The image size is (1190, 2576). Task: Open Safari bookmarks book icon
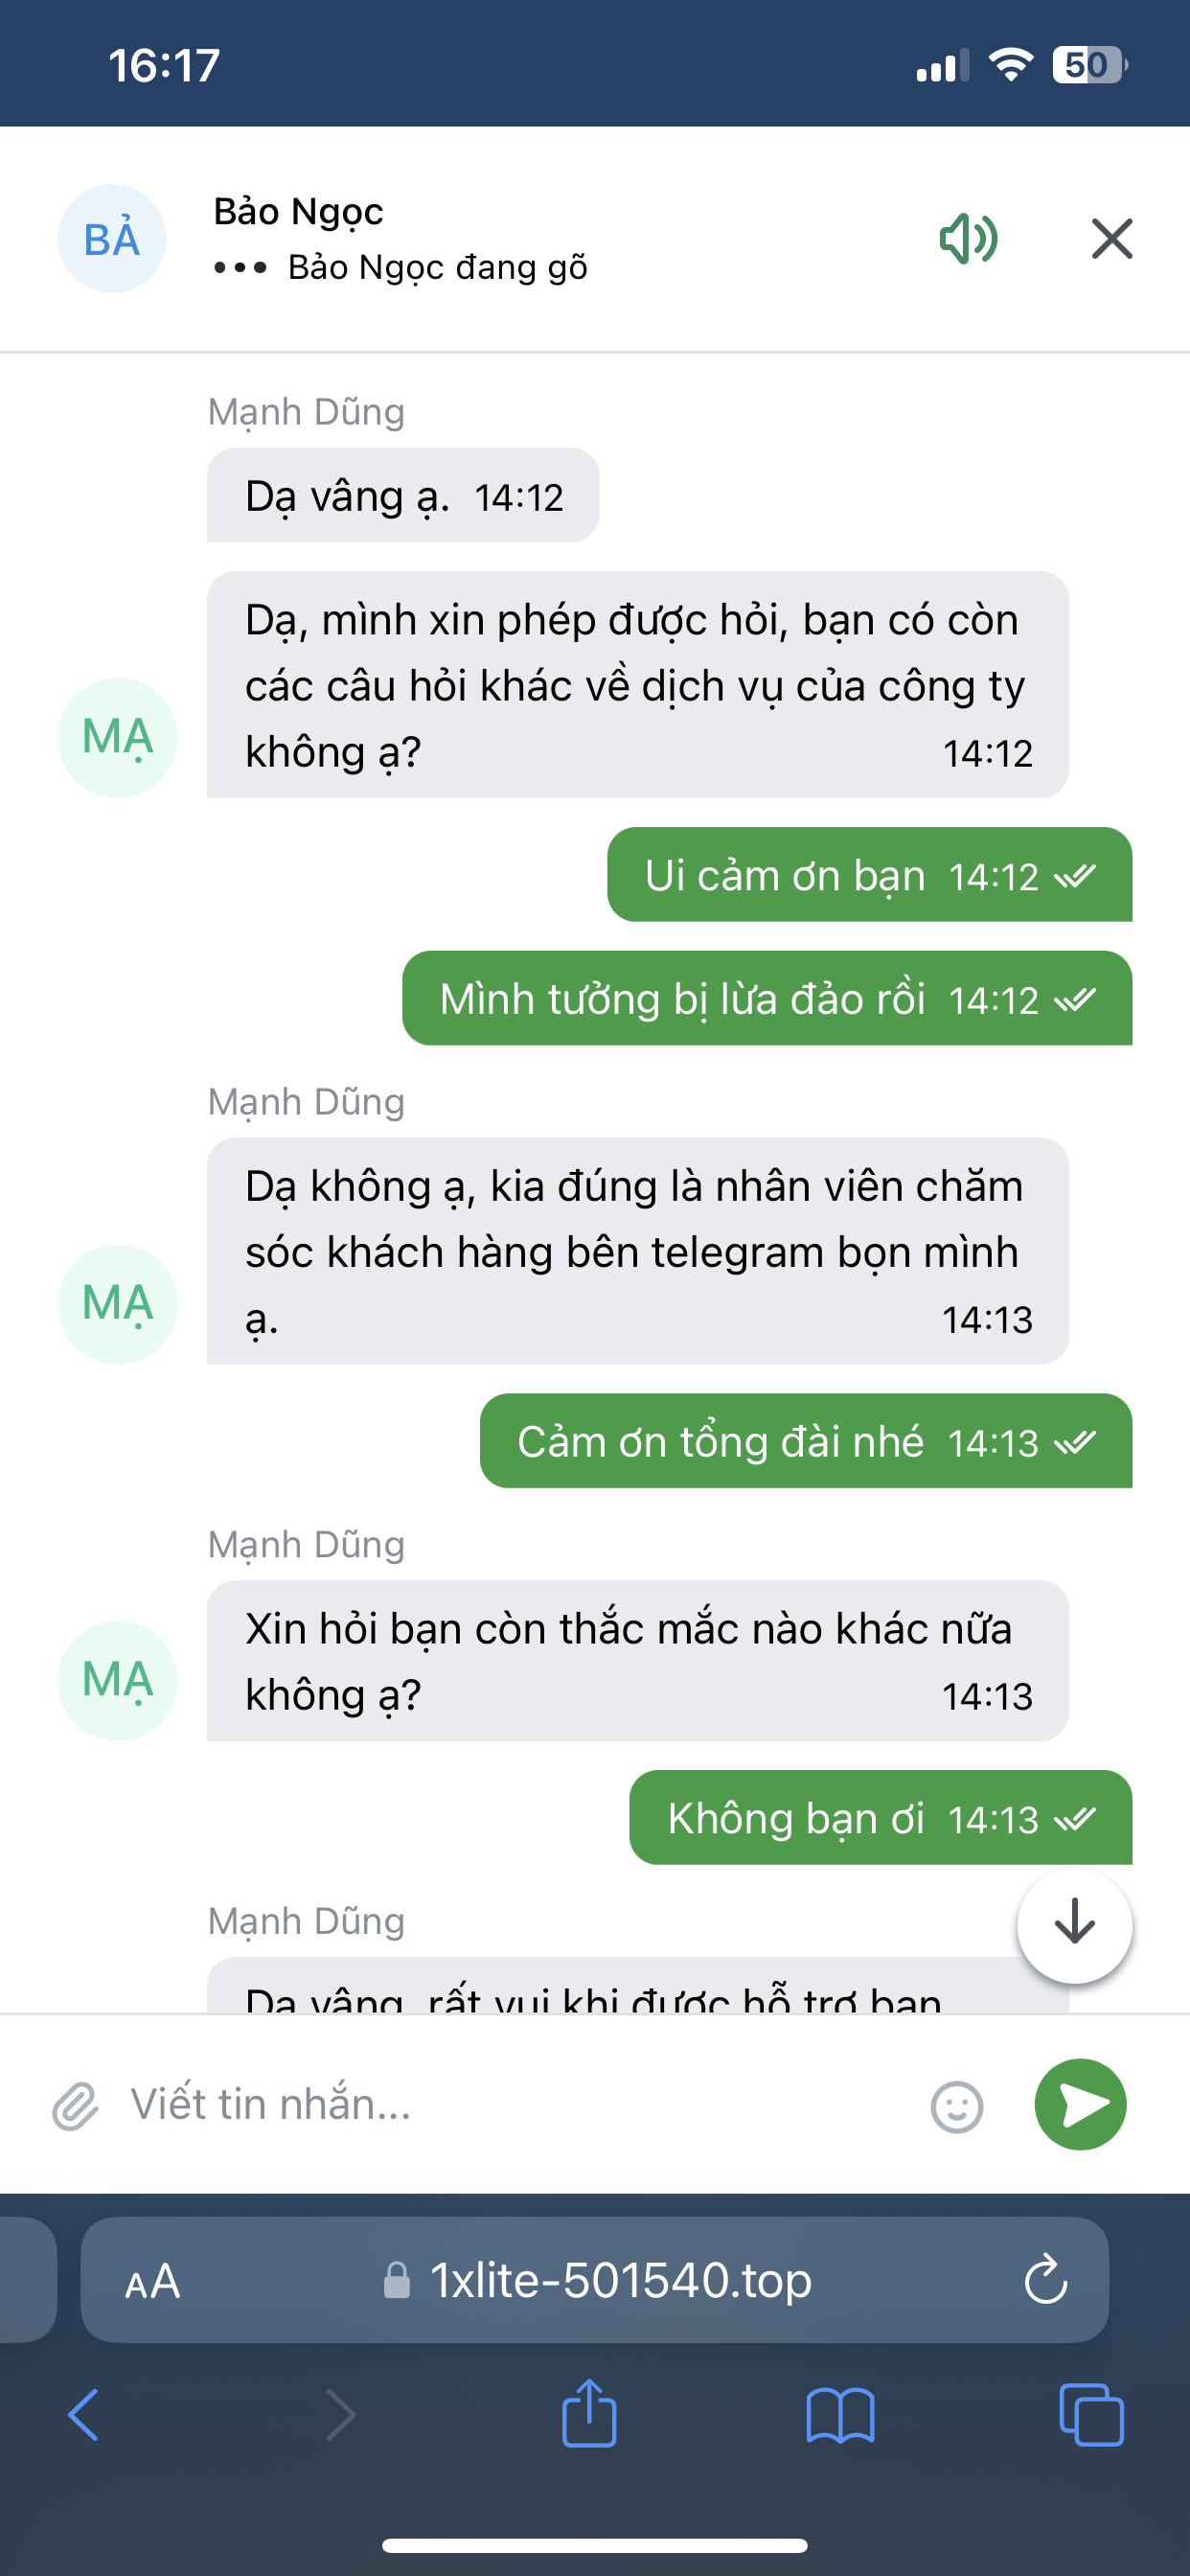840,2415
